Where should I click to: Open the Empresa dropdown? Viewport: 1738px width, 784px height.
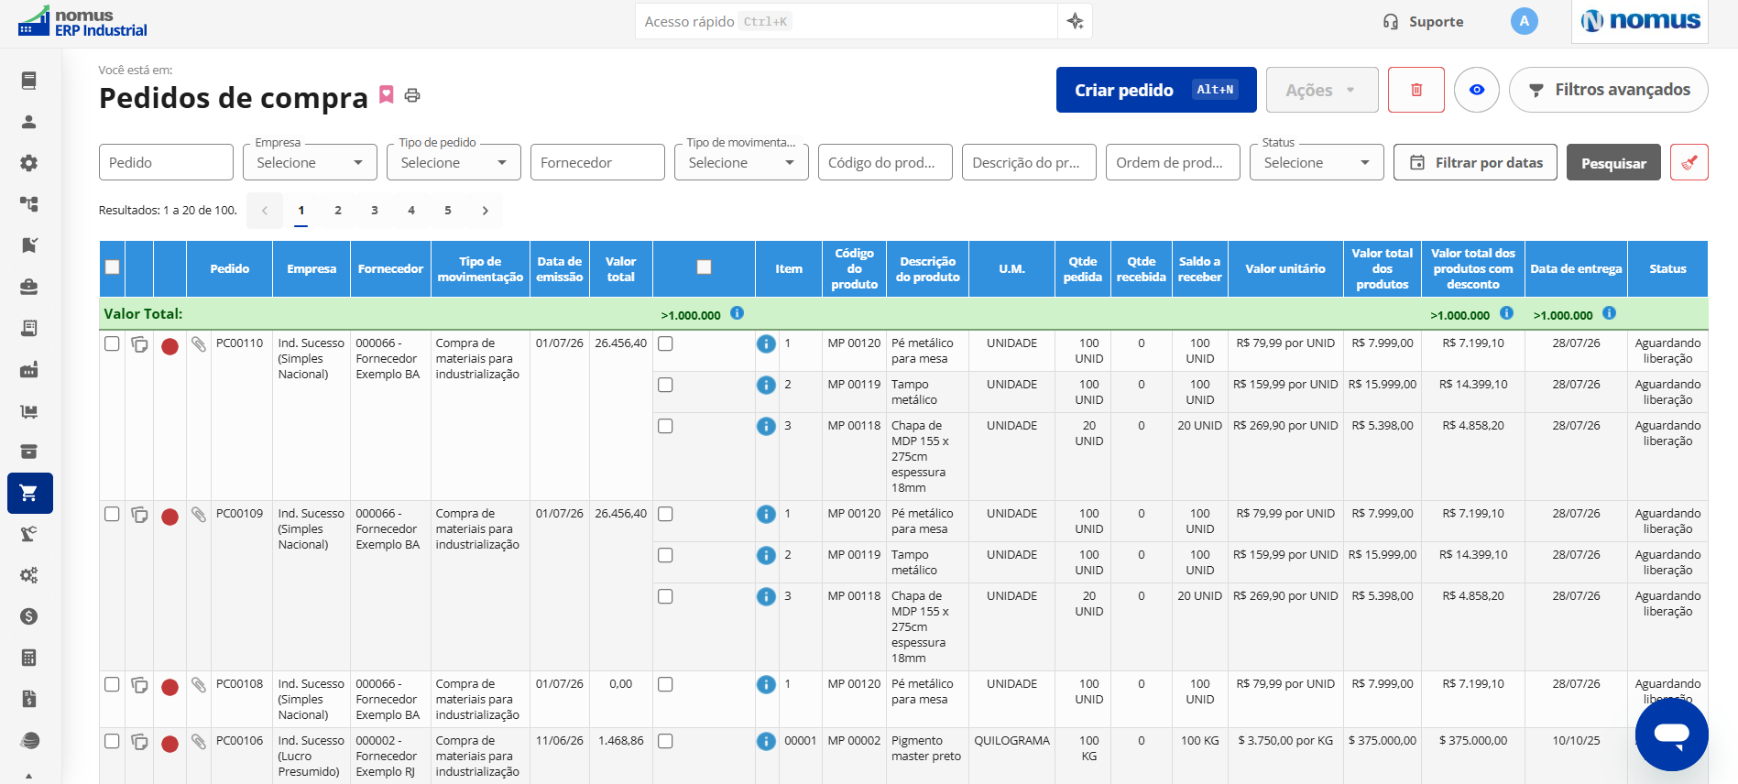(x=310, y=162)
